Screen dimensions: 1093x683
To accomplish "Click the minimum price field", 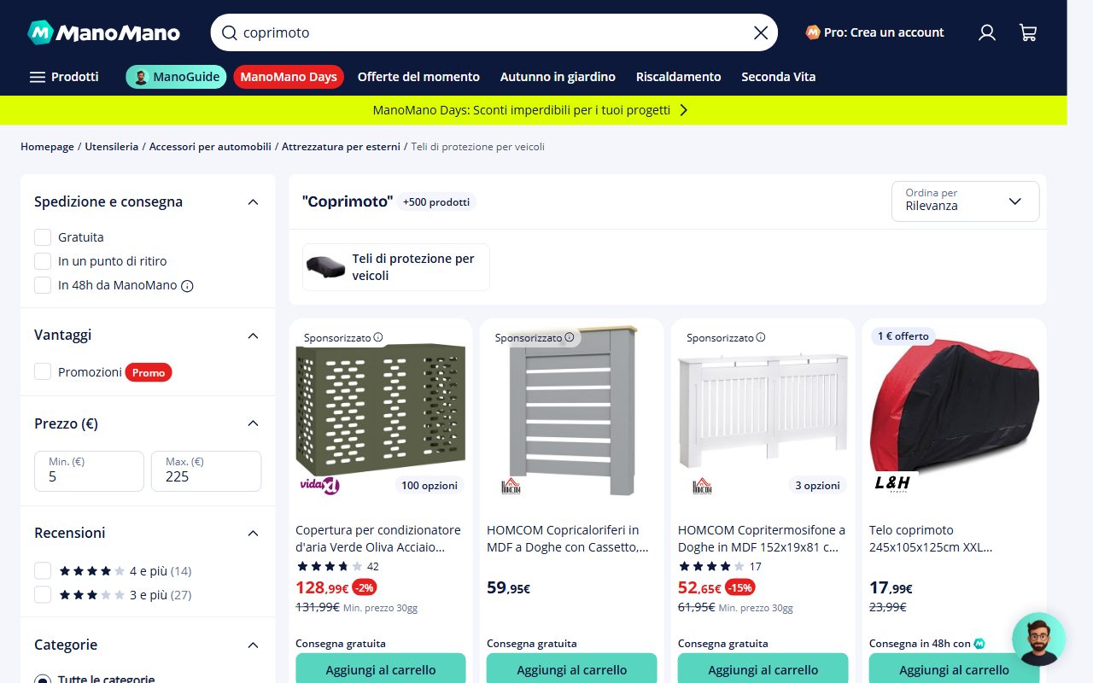I will [x=89, y=471].
